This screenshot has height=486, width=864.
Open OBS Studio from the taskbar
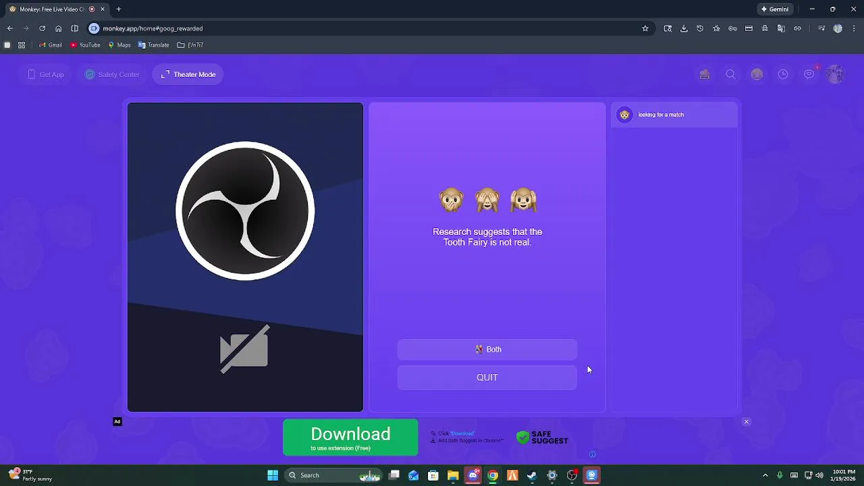tap(572, 475)
